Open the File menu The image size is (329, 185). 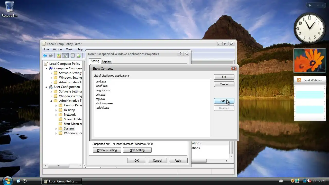47,49
